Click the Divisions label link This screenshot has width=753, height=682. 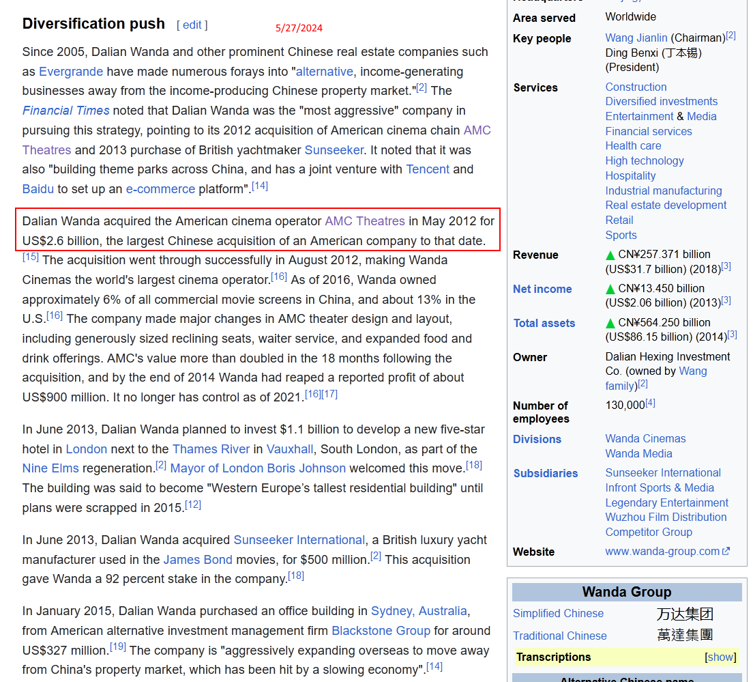point(537,439)
